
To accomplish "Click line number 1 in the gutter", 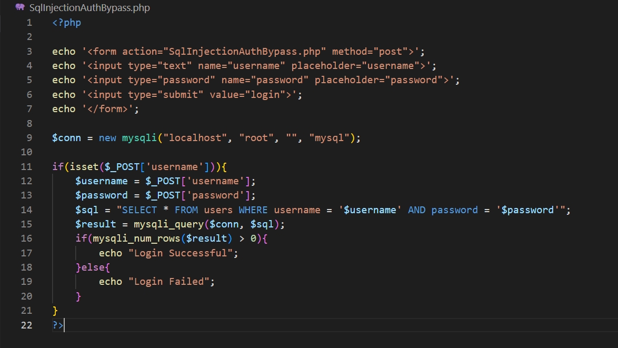I will tap(29, 23).
